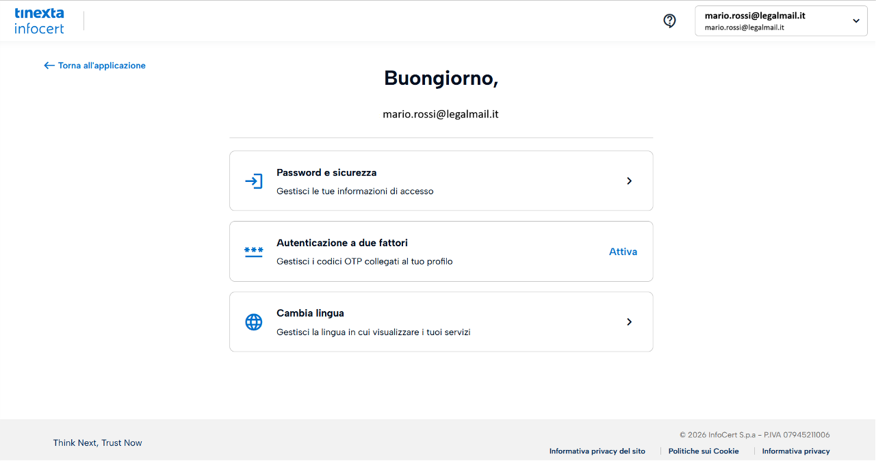This screenshot has height=461, width=876.
Task: Open the rightmost Informativa privacy footer link
Action: point(796,451)
